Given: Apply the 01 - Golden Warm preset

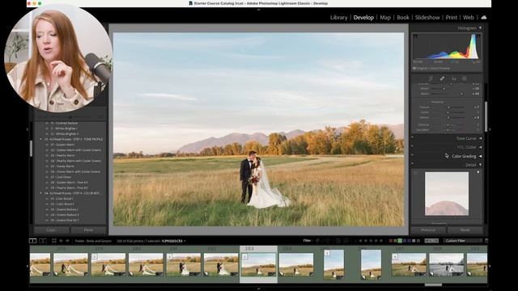Looking at the screenshot, I should click(62, 145).
